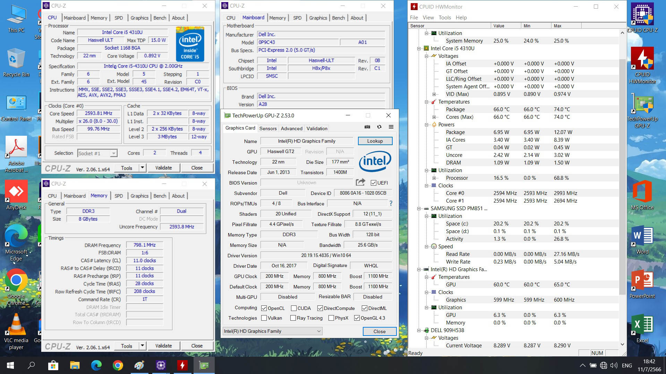666x374 pixels.
Task: Open View menu in HWMonitor
Action: (x=428, y=17)
